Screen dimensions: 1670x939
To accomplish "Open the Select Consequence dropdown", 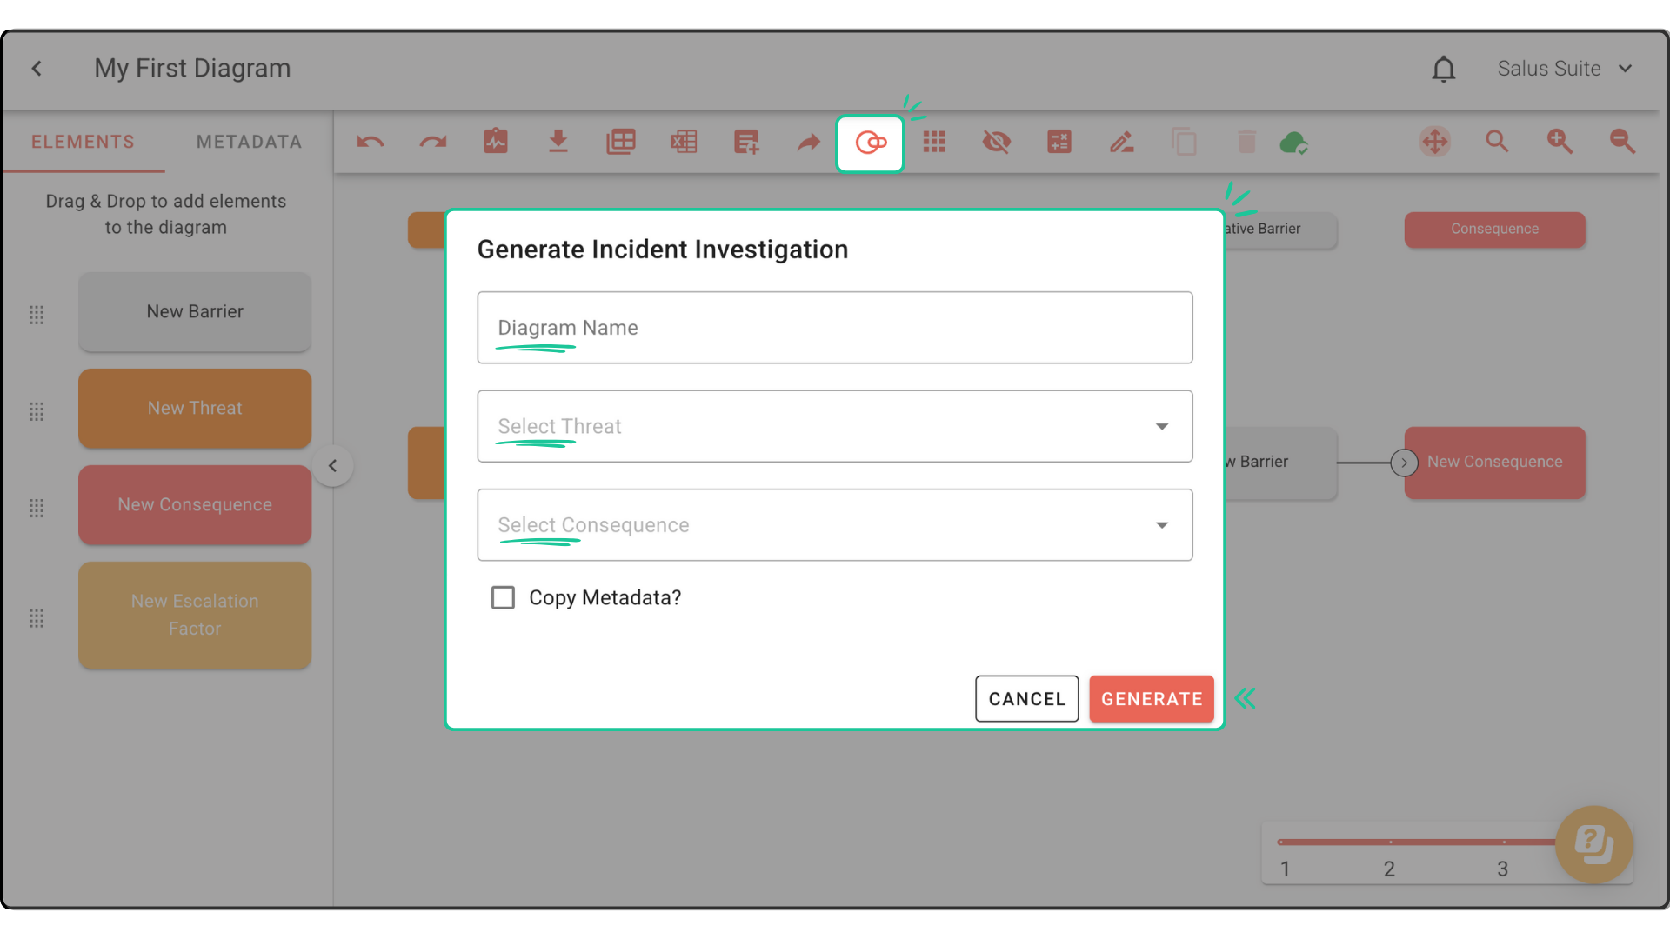I will point(834,525).
